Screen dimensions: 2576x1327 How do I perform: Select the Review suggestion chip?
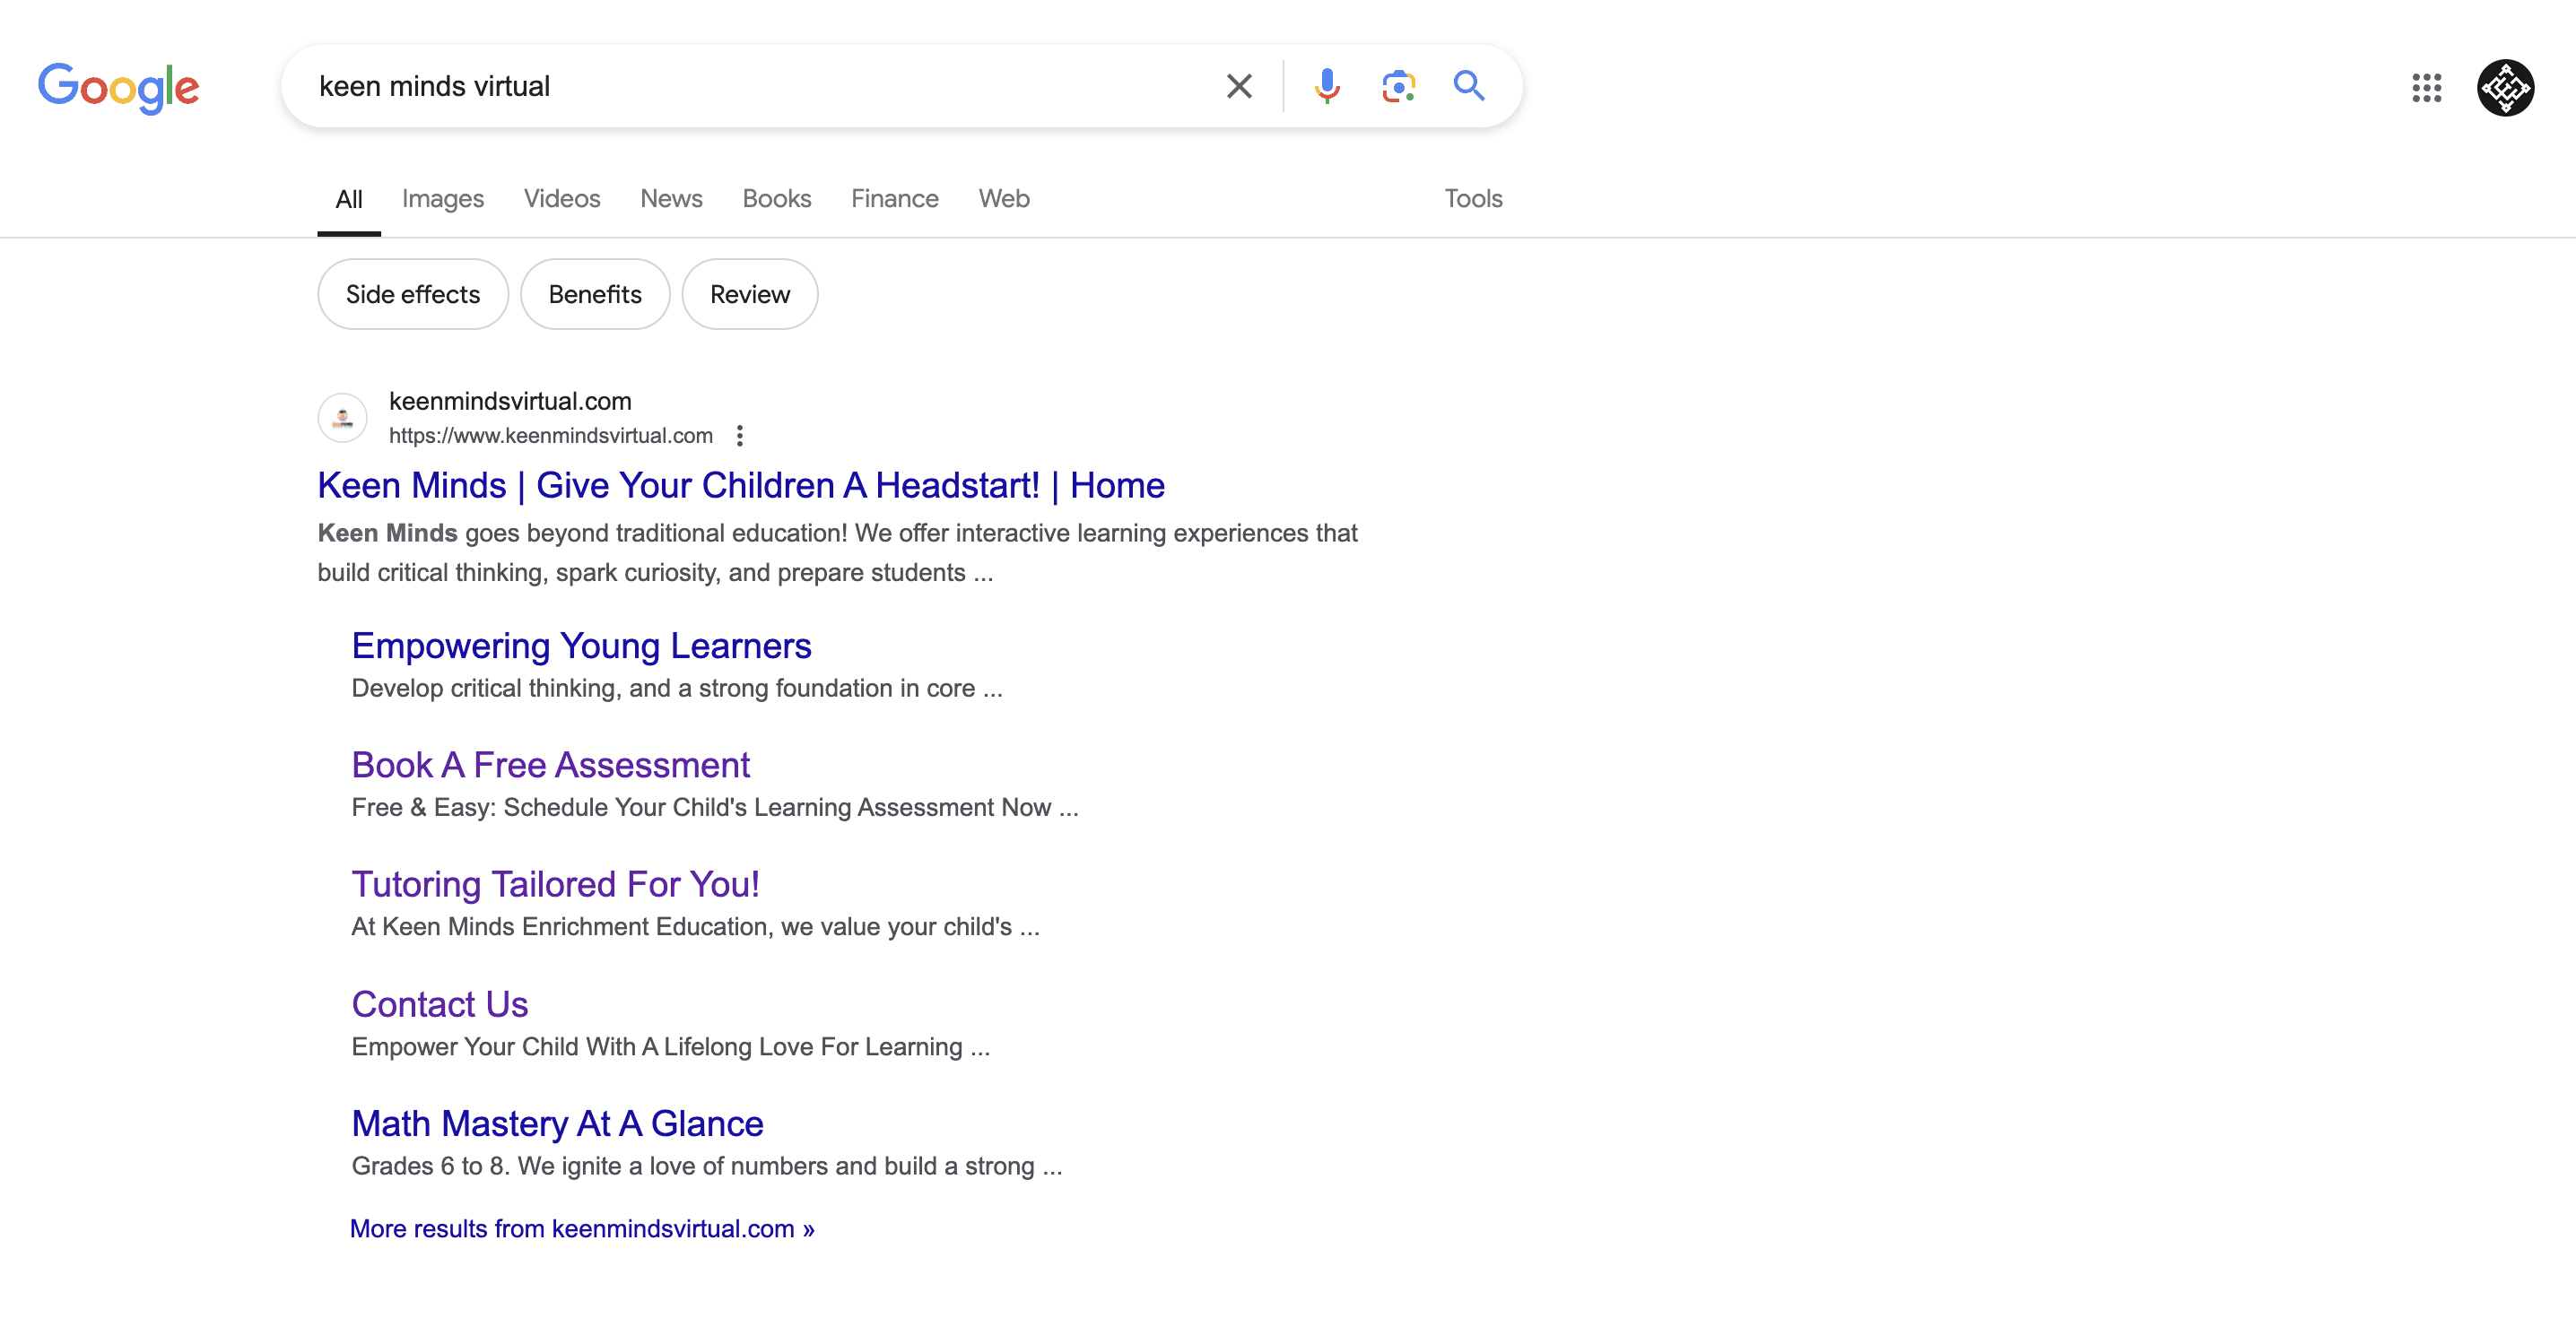pyautogui.click(x=749, y=295)
